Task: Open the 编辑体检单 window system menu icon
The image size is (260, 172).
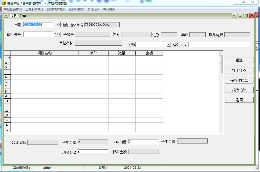Action: 6,16
